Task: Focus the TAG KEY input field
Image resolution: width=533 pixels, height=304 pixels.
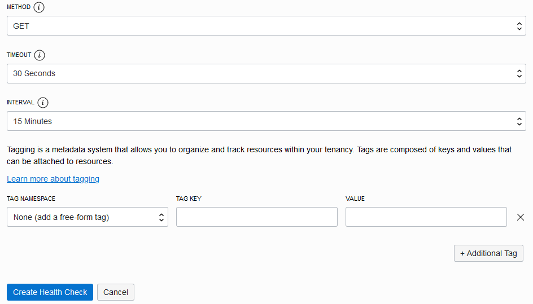Action: (257, 217)
